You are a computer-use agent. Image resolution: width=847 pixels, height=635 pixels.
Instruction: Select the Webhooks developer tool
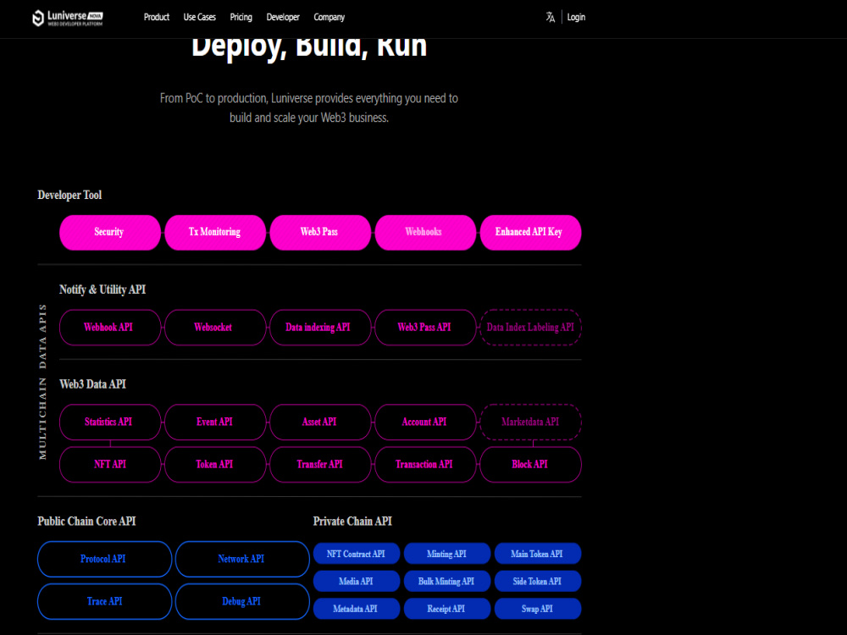pyautogui.click(x=425, y=232)
